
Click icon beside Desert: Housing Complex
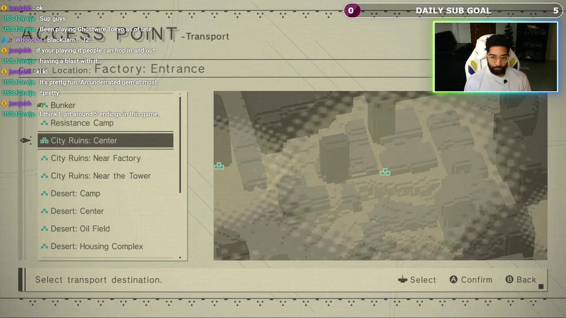click(x=44, y=246)
